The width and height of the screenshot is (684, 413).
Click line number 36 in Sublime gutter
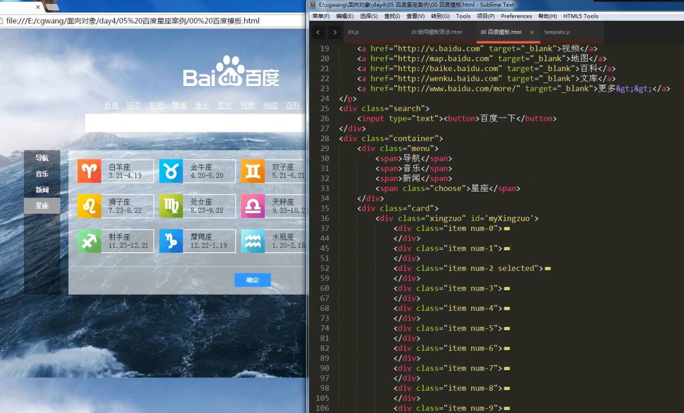[x=324, y=218]
